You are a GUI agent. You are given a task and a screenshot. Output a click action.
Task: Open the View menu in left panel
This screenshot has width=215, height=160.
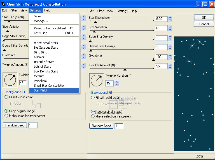tap(24, 10)
